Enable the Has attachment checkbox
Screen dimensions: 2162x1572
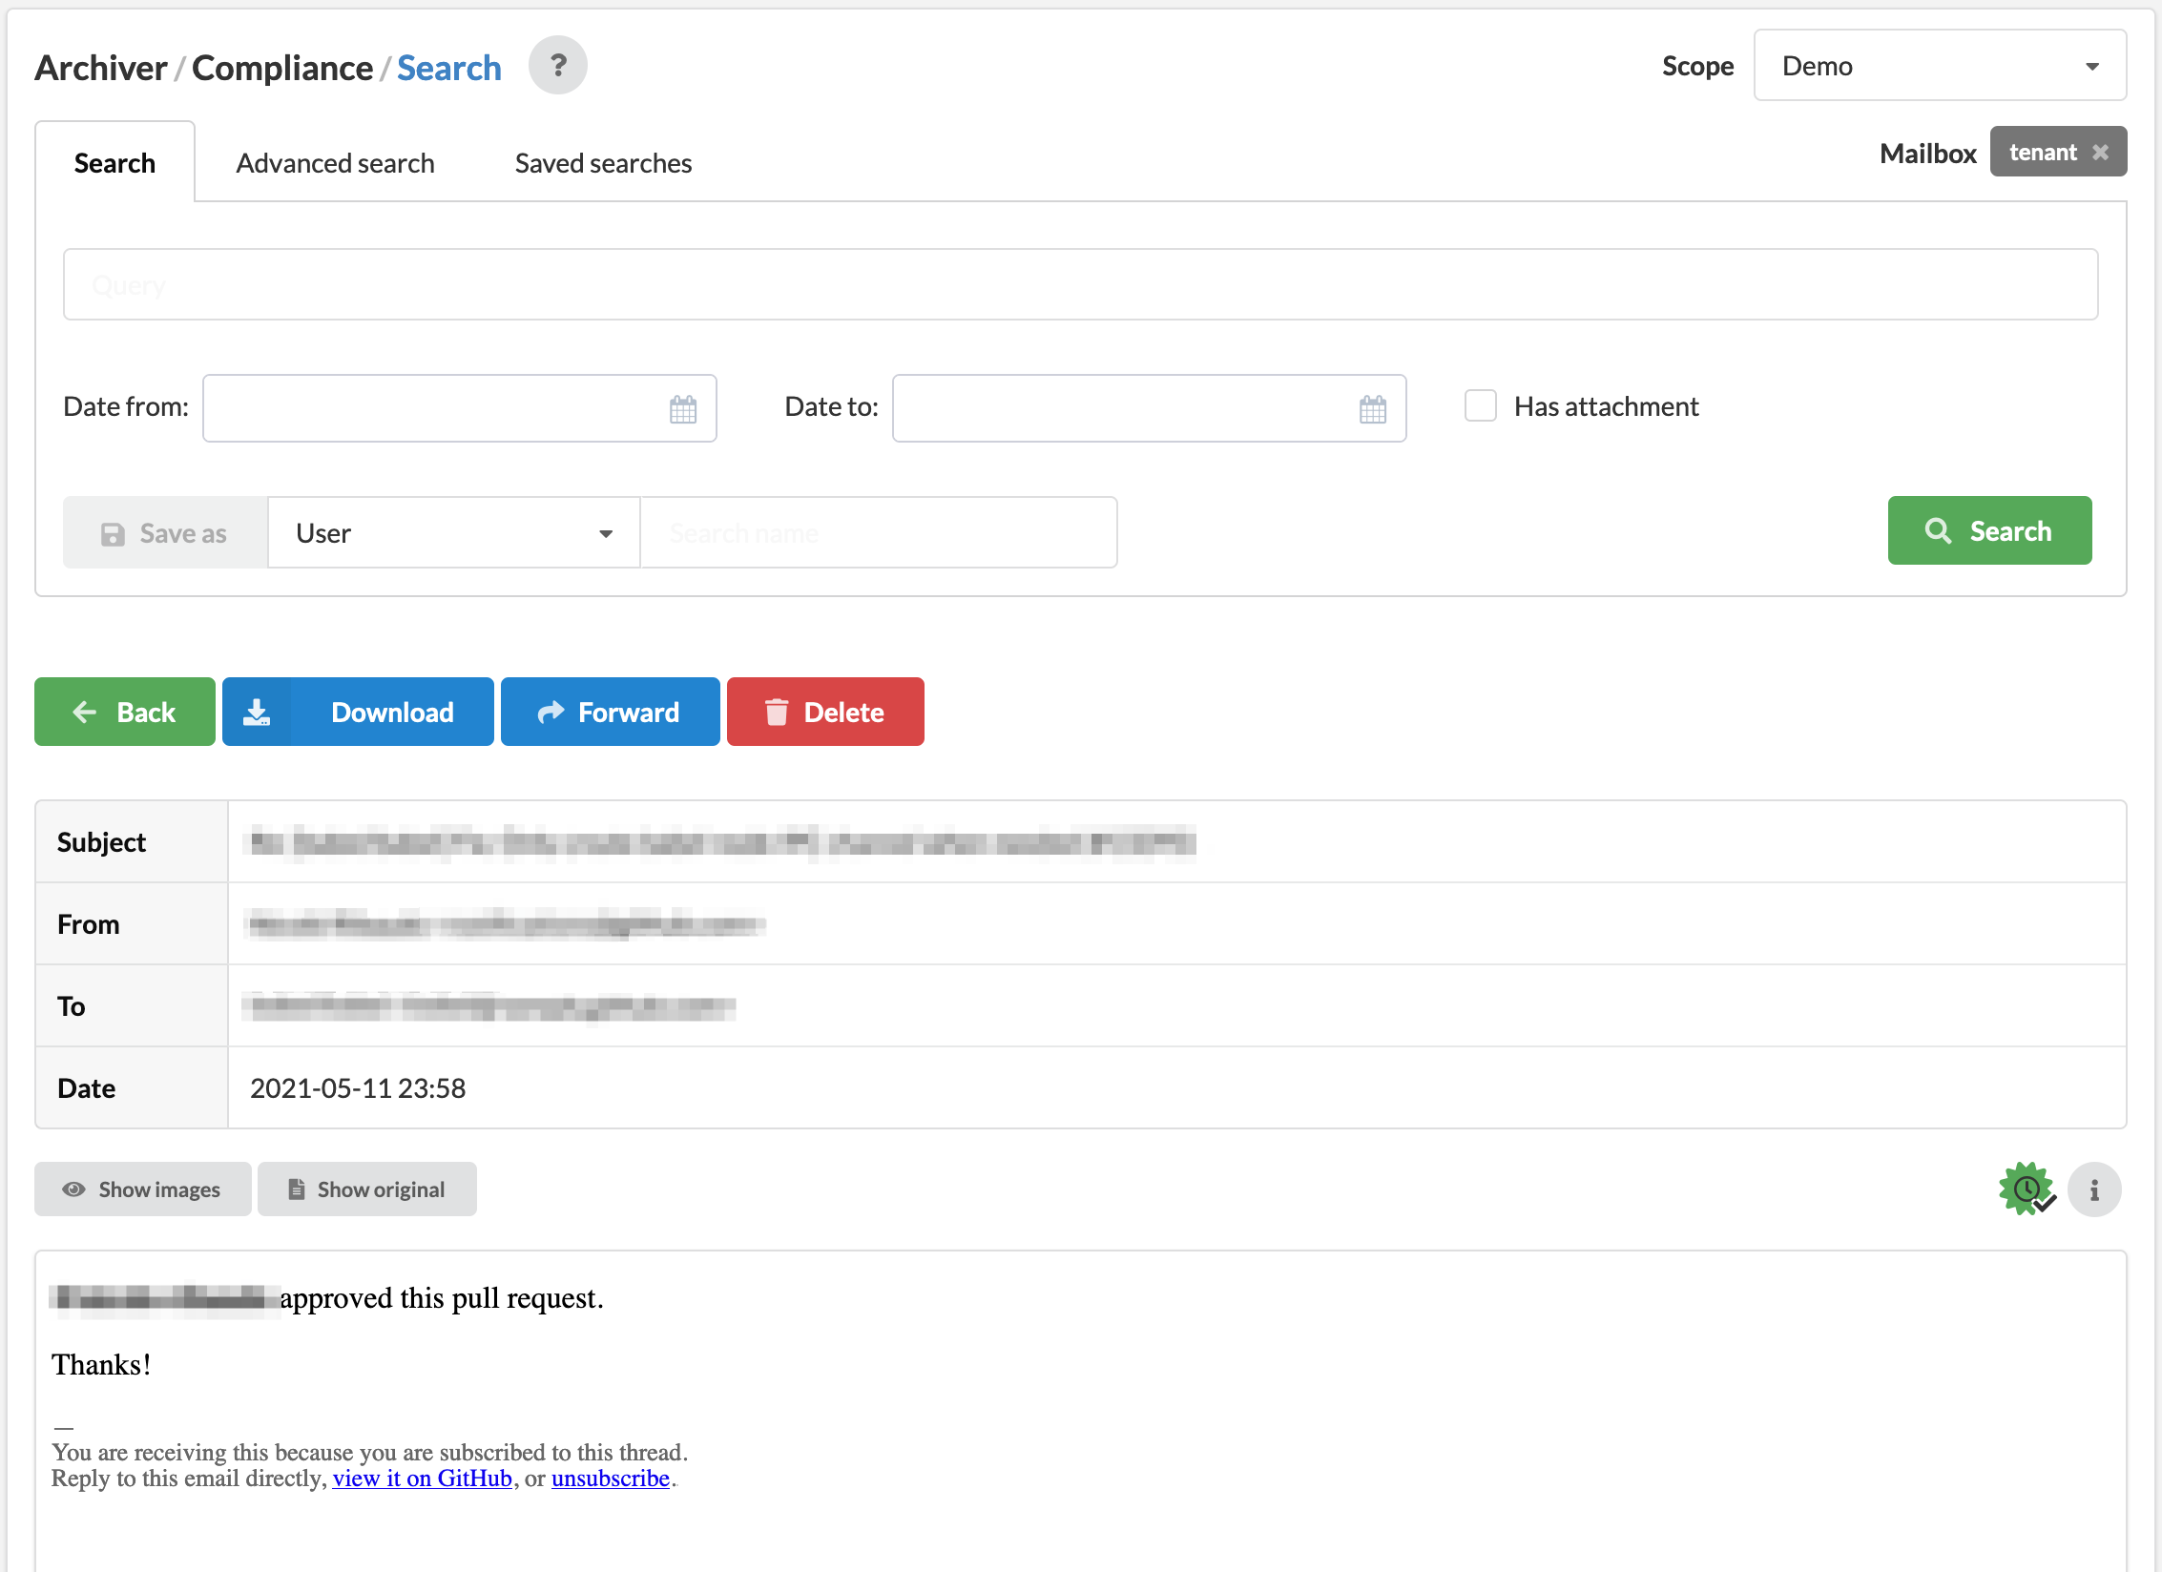pos(1481,405)
